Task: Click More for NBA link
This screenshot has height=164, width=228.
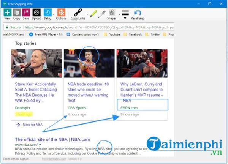Action: tap(33, 125)
